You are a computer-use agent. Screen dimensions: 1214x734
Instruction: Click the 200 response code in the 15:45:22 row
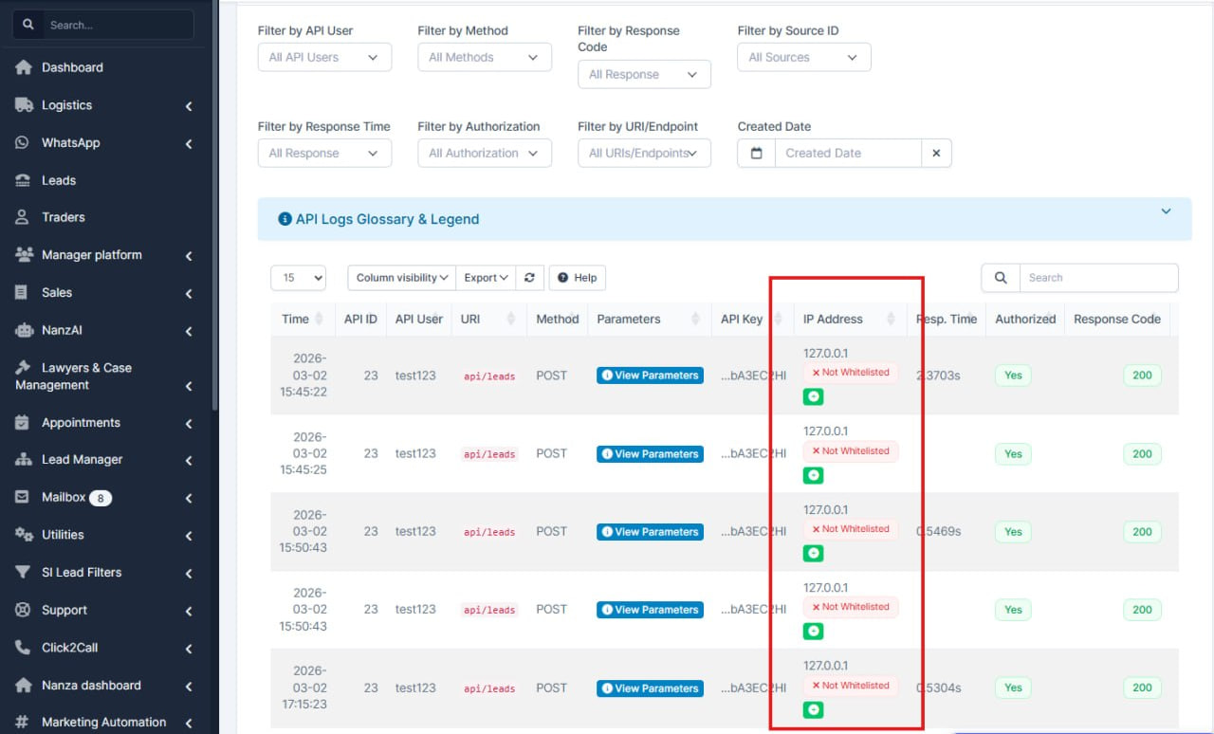[x=1142, y=376]
